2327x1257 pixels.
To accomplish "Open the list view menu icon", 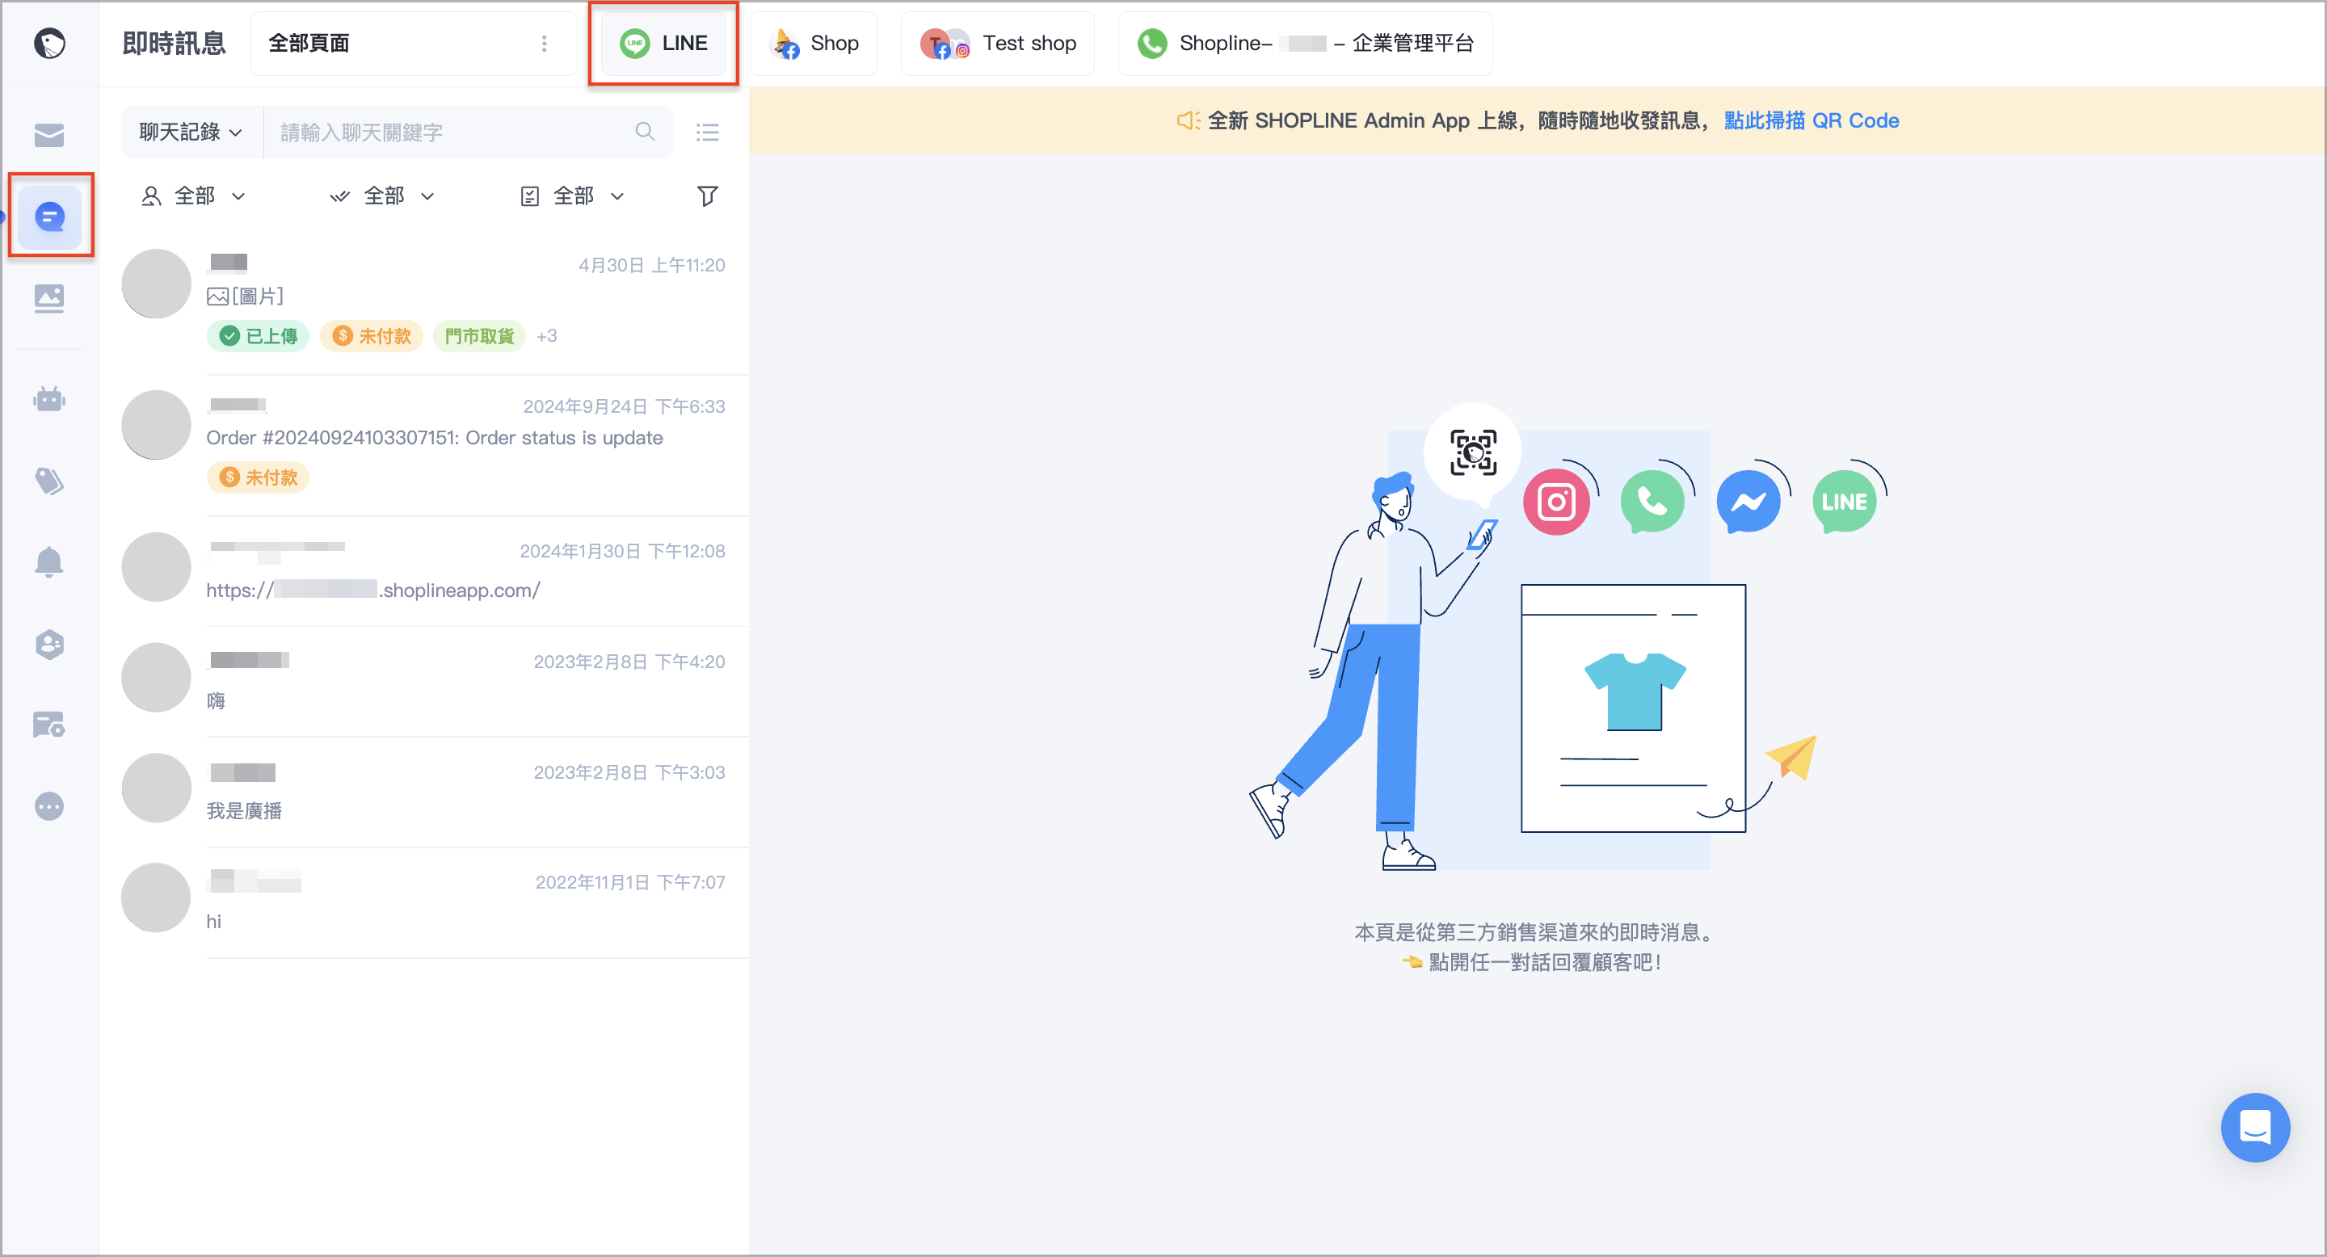I will pyautogui.click(x=707, y=132).
